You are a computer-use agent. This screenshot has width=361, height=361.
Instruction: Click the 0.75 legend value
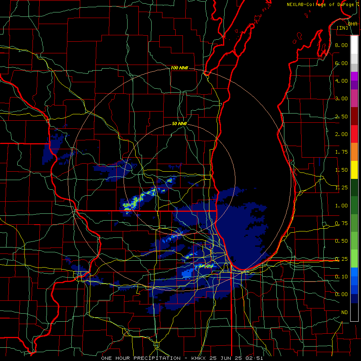pyautogui.click(x=341, y=223)
